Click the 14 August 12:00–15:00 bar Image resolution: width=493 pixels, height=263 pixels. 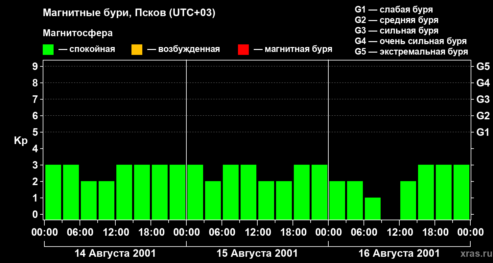124,192
